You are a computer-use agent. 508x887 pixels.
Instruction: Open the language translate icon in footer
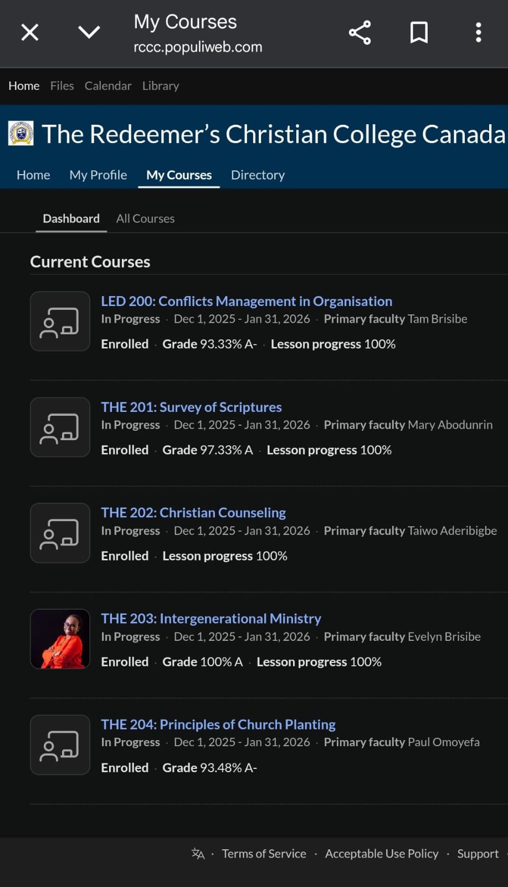point(198,854)
